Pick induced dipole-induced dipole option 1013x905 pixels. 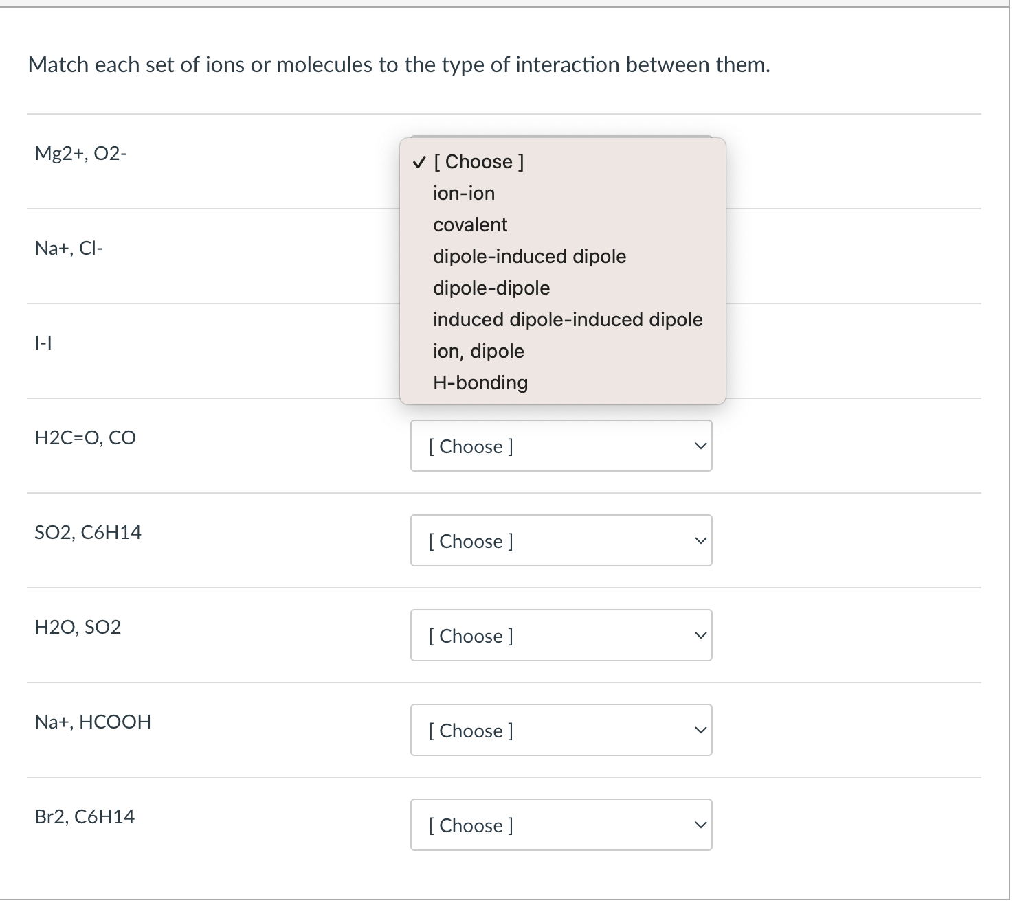point(567,319)
